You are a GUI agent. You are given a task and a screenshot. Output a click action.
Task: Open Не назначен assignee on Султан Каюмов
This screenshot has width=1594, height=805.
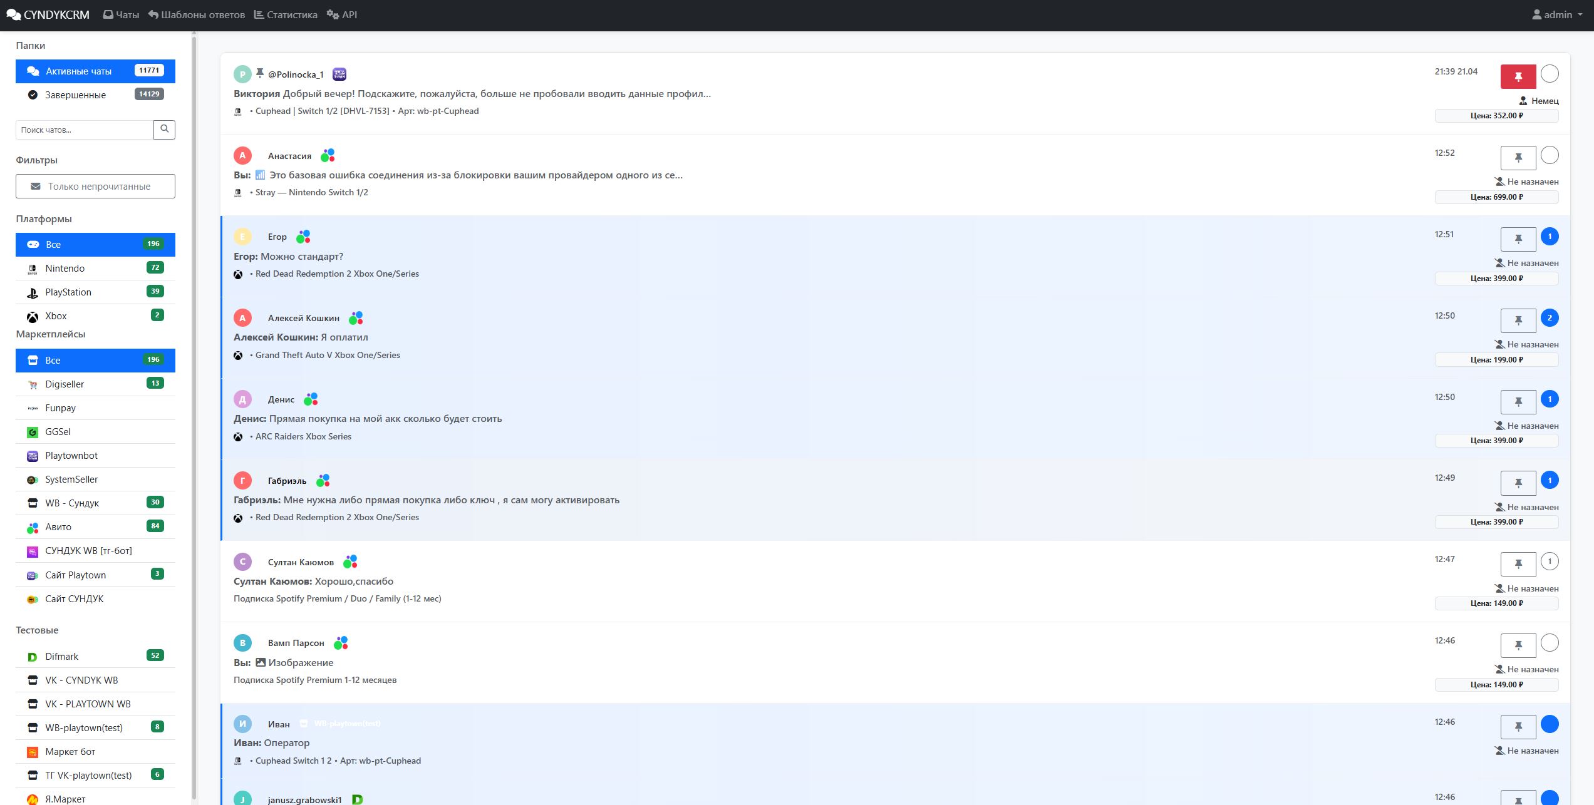point(1526,588)
